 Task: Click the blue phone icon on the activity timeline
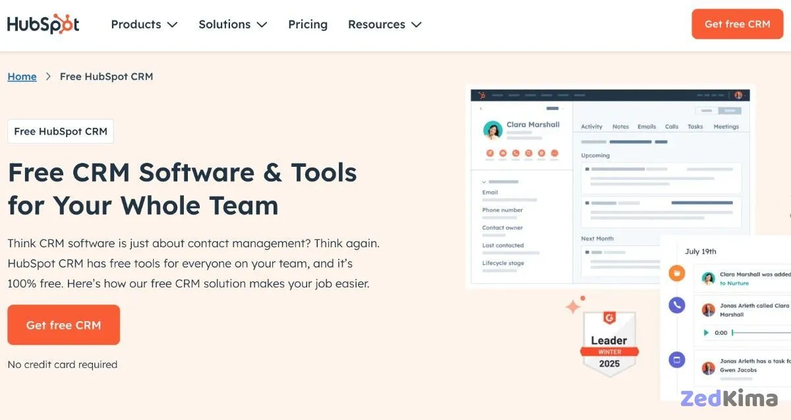point(676,305)
